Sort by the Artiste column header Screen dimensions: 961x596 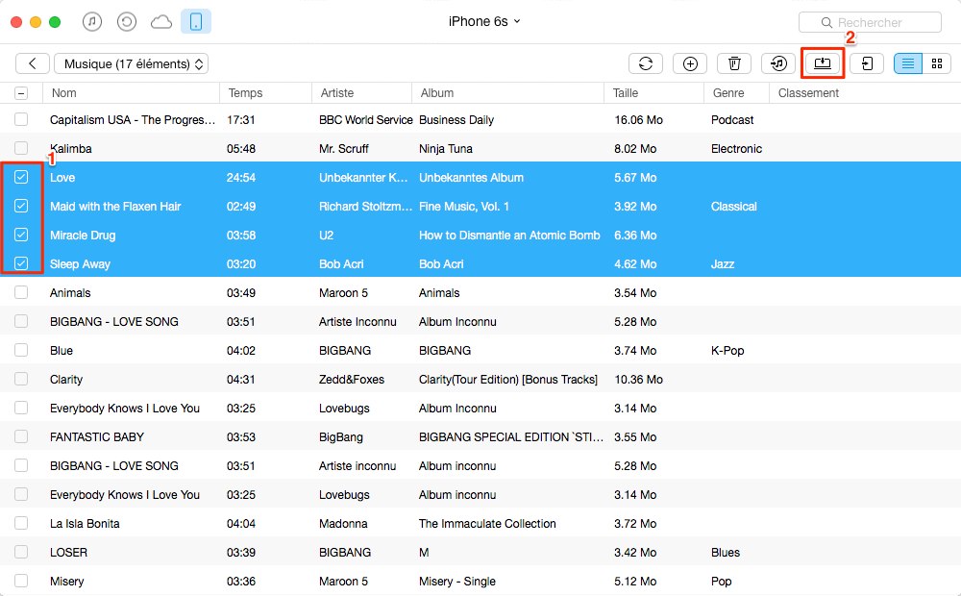361,93
